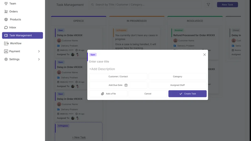Click the customer avatar on first Open card
The width and height of the screenshot is (251, 141).
[59, 41]
